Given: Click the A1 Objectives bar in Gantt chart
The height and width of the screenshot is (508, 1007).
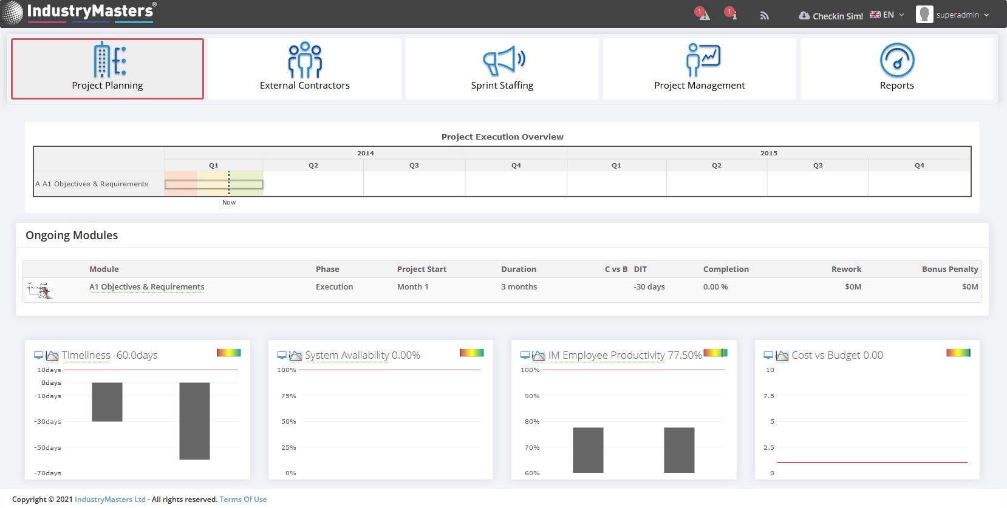Looking at the screenshot, I should [214, 184].
